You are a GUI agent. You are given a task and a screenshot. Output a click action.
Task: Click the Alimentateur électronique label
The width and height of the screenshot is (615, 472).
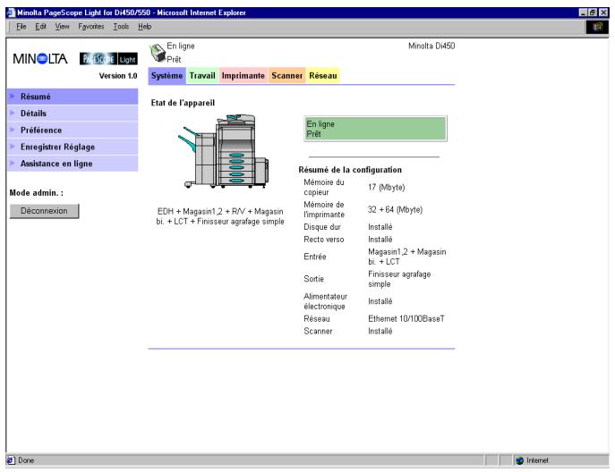coord(325,301)
